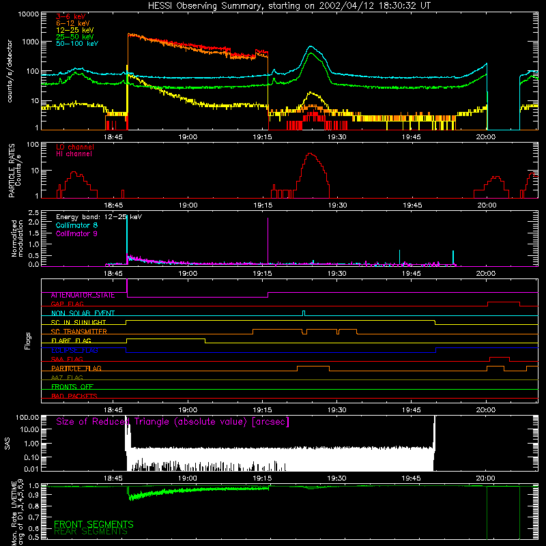
Task: Click the 100.00 tick on SAS axis
Action: click(27, 418)
